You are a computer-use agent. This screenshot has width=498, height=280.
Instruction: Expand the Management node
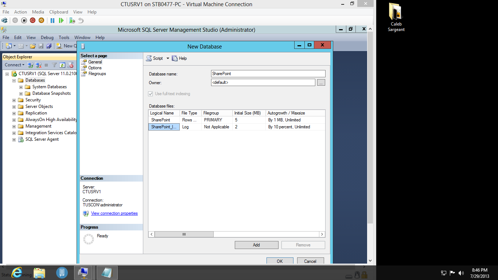click(14, 126)
